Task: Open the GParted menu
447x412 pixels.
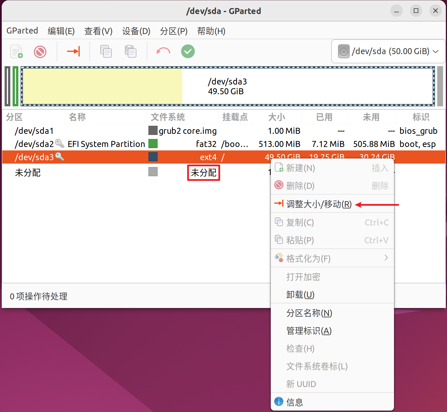Action: pos(22,31)
